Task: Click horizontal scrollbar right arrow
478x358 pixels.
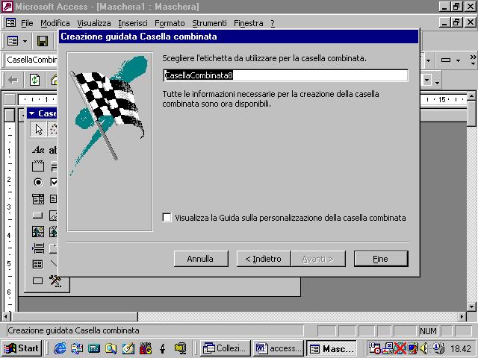Action: [x=462, y=317]
